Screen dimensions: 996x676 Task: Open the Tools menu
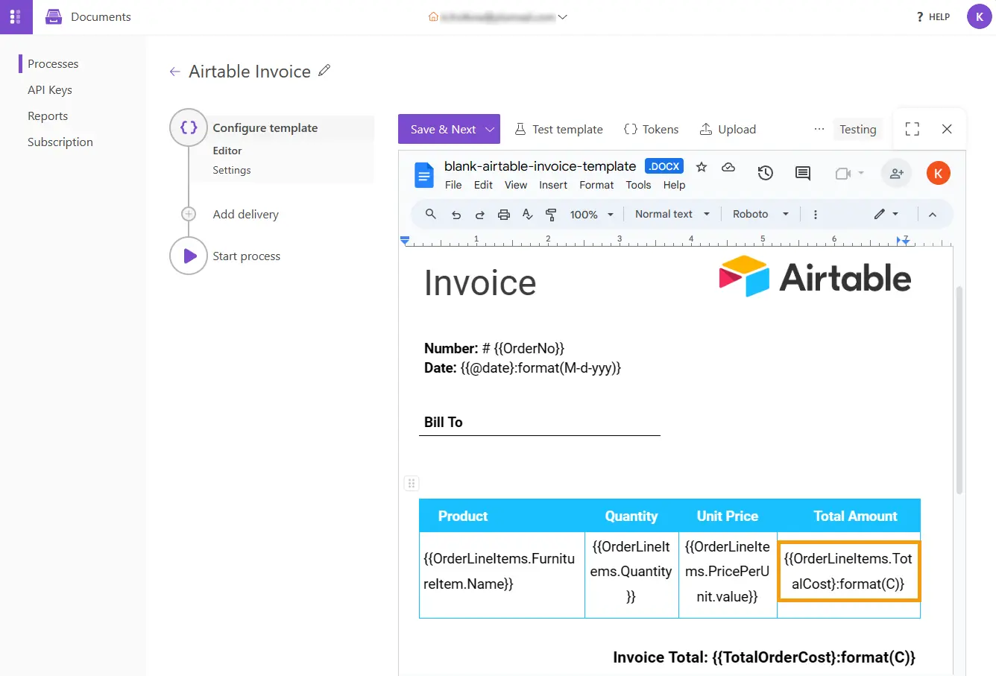coord(638,185)
